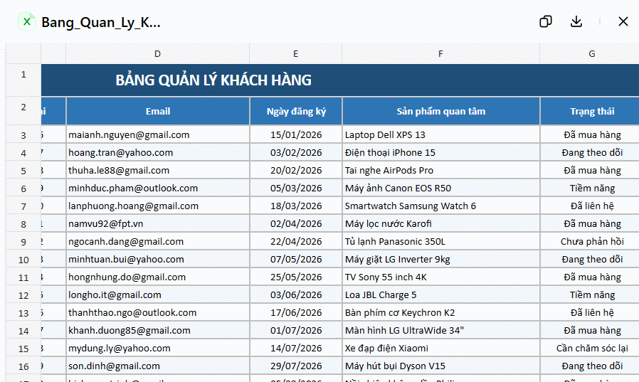Select cell ngocanh.dang@gmail.com
The image size is (639, 382).
coord(158,241)
